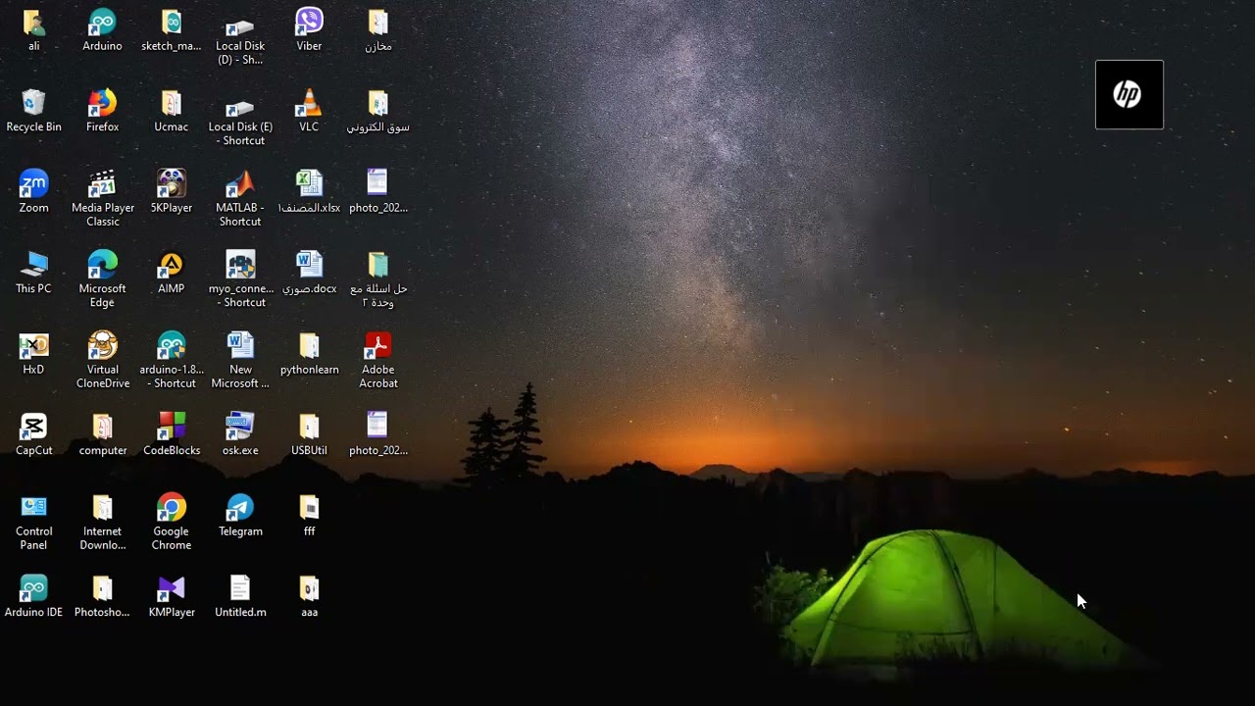Click the VLC media player icon

pos(309,102)
